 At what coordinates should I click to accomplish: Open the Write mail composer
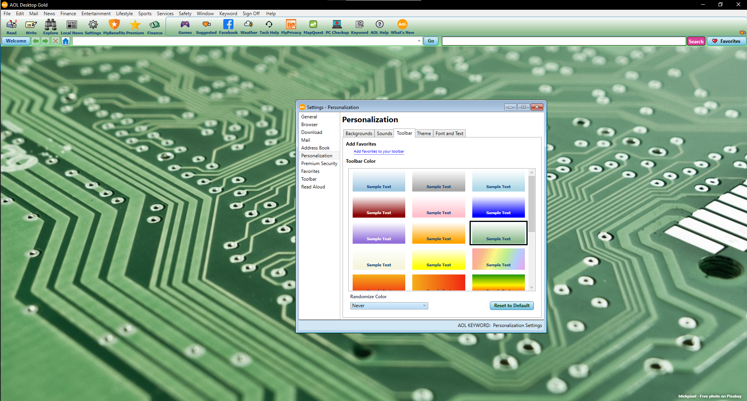pyautogui.click(x=31, y=26)
